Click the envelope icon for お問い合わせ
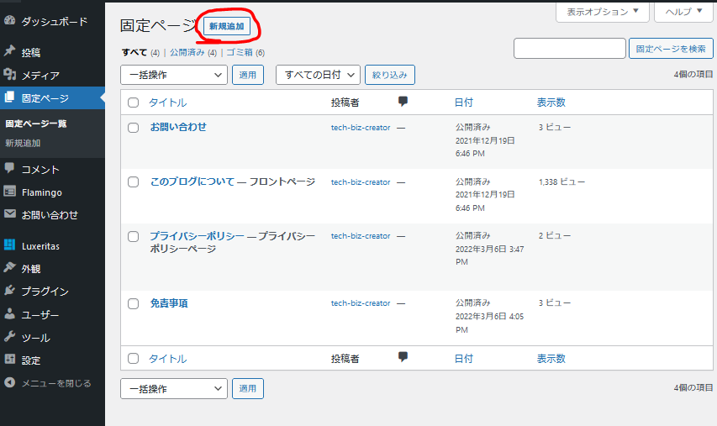The image size is (717, 426). pyautogui.click(x=9, y=214)
